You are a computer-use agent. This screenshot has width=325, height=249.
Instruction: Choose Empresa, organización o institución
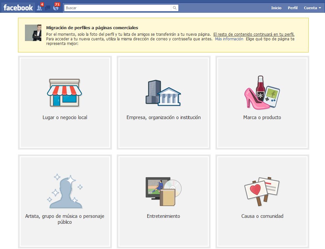tap(164, 117)
